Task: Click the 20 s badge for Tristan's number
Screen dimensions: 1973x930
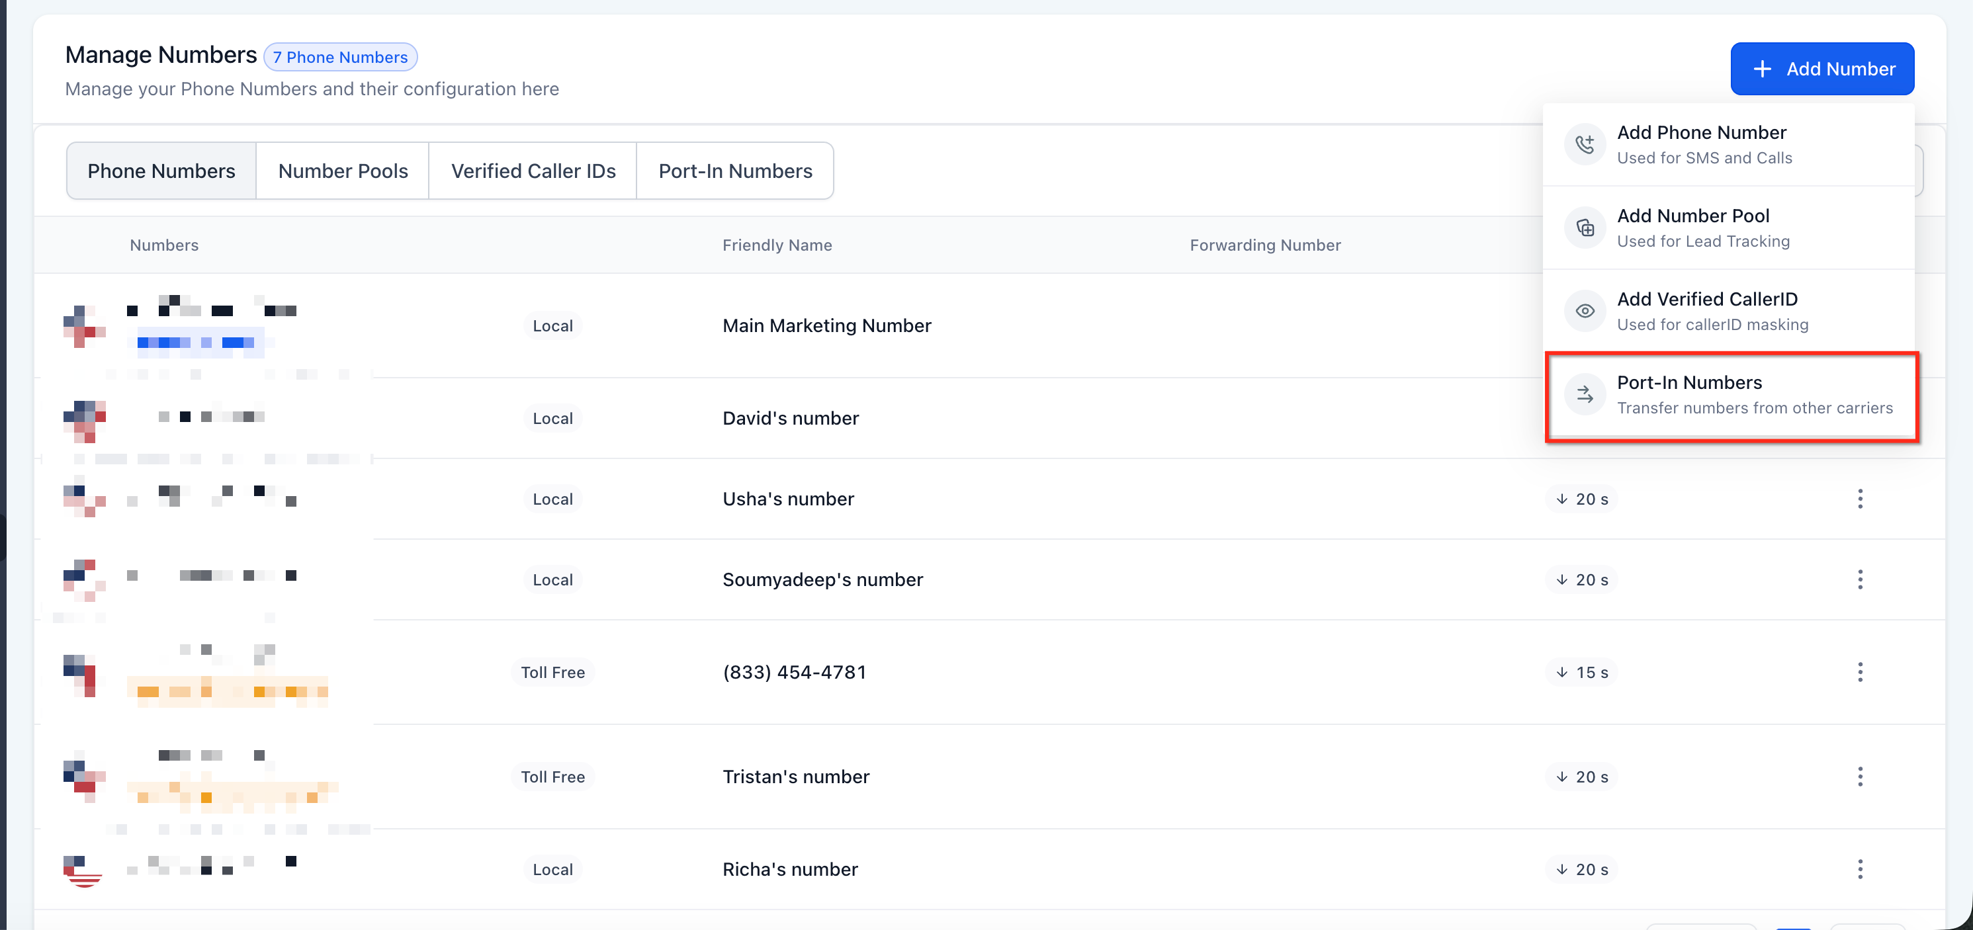Action: pos(1581,776)
